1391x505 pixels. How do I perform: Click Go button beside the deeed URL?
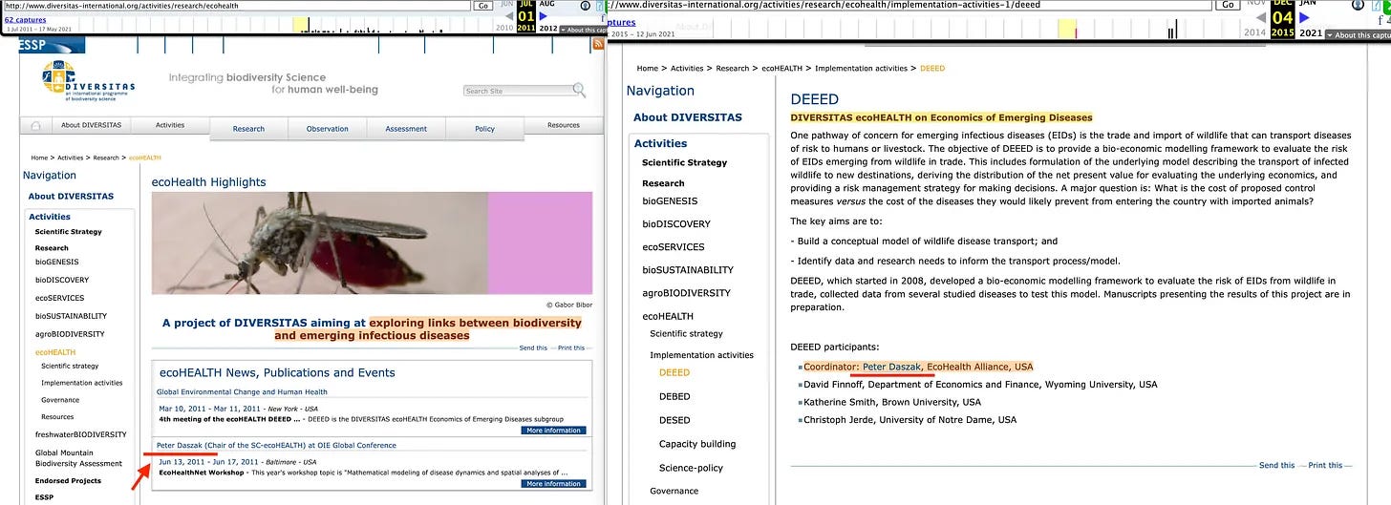[1228, 5]
